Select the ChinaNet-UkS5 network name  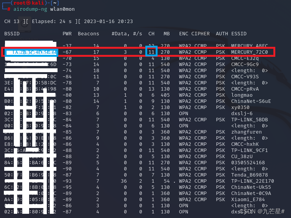click(x=251, y=187)
